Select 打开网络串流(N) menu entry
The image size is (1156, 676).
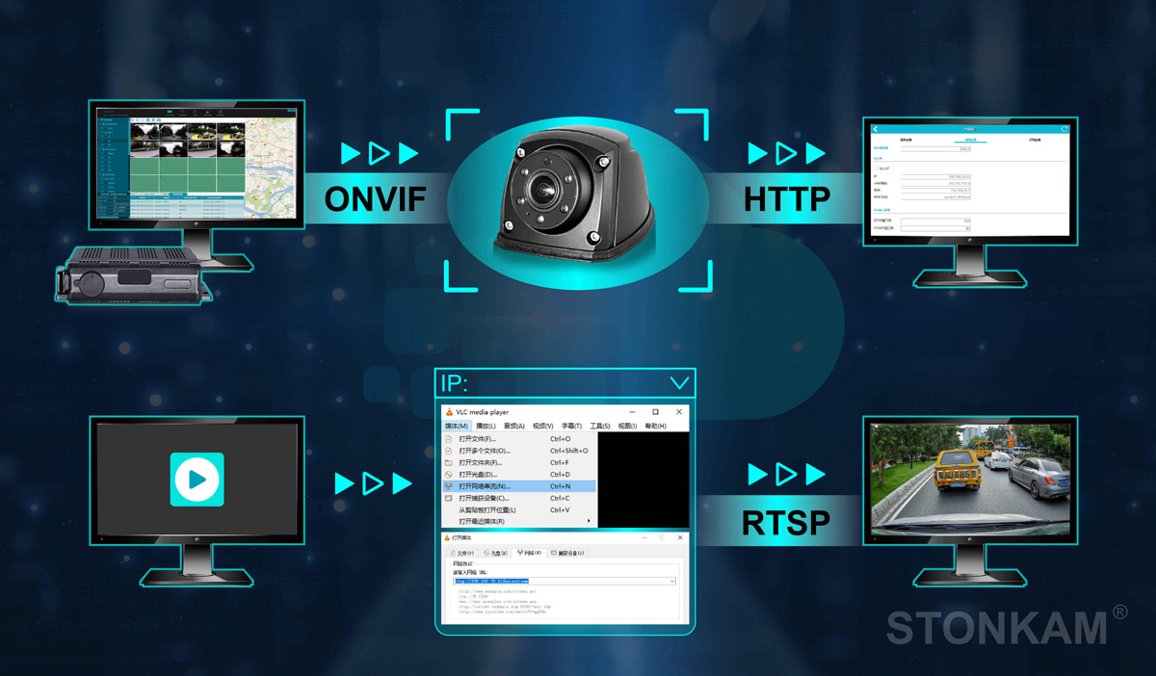coord(485,486)
